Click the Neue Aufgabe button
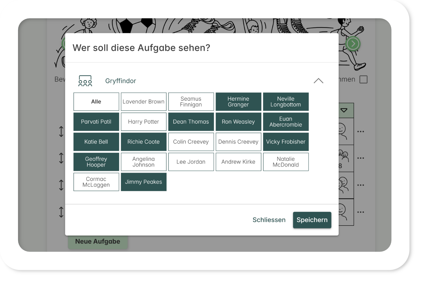 tap(98, 242)
